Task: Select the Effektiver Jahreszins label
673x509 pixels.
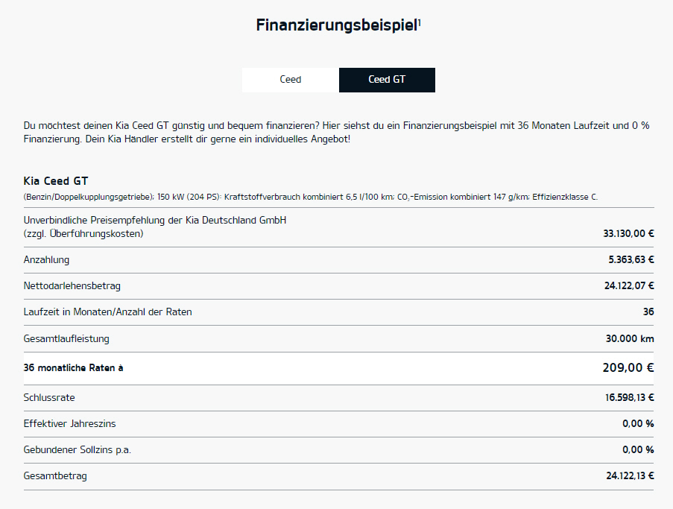Action: (69, 424)
